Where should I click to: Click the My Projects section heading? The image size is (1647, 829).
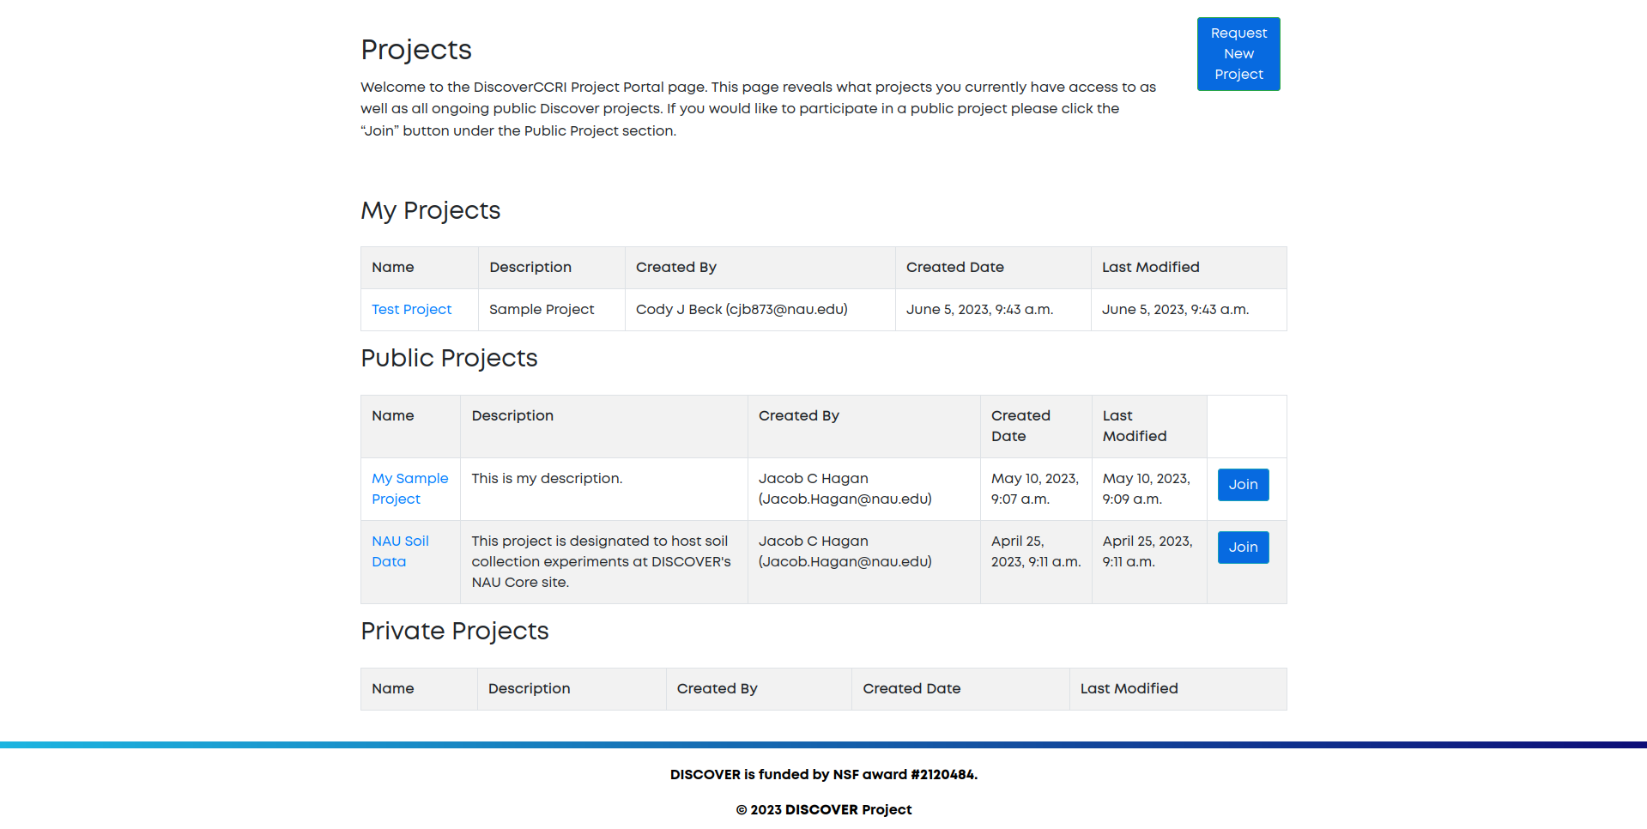click(x=431, y=210)
